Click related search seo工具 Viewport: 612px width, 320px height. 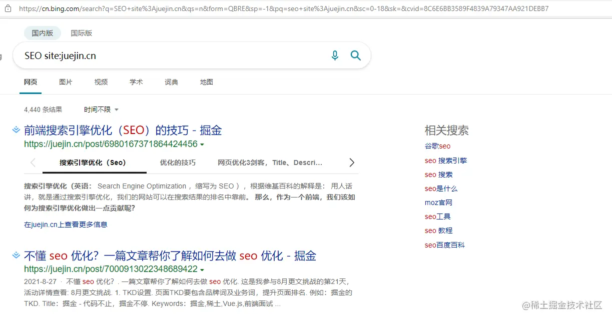(x=438, y=216)
